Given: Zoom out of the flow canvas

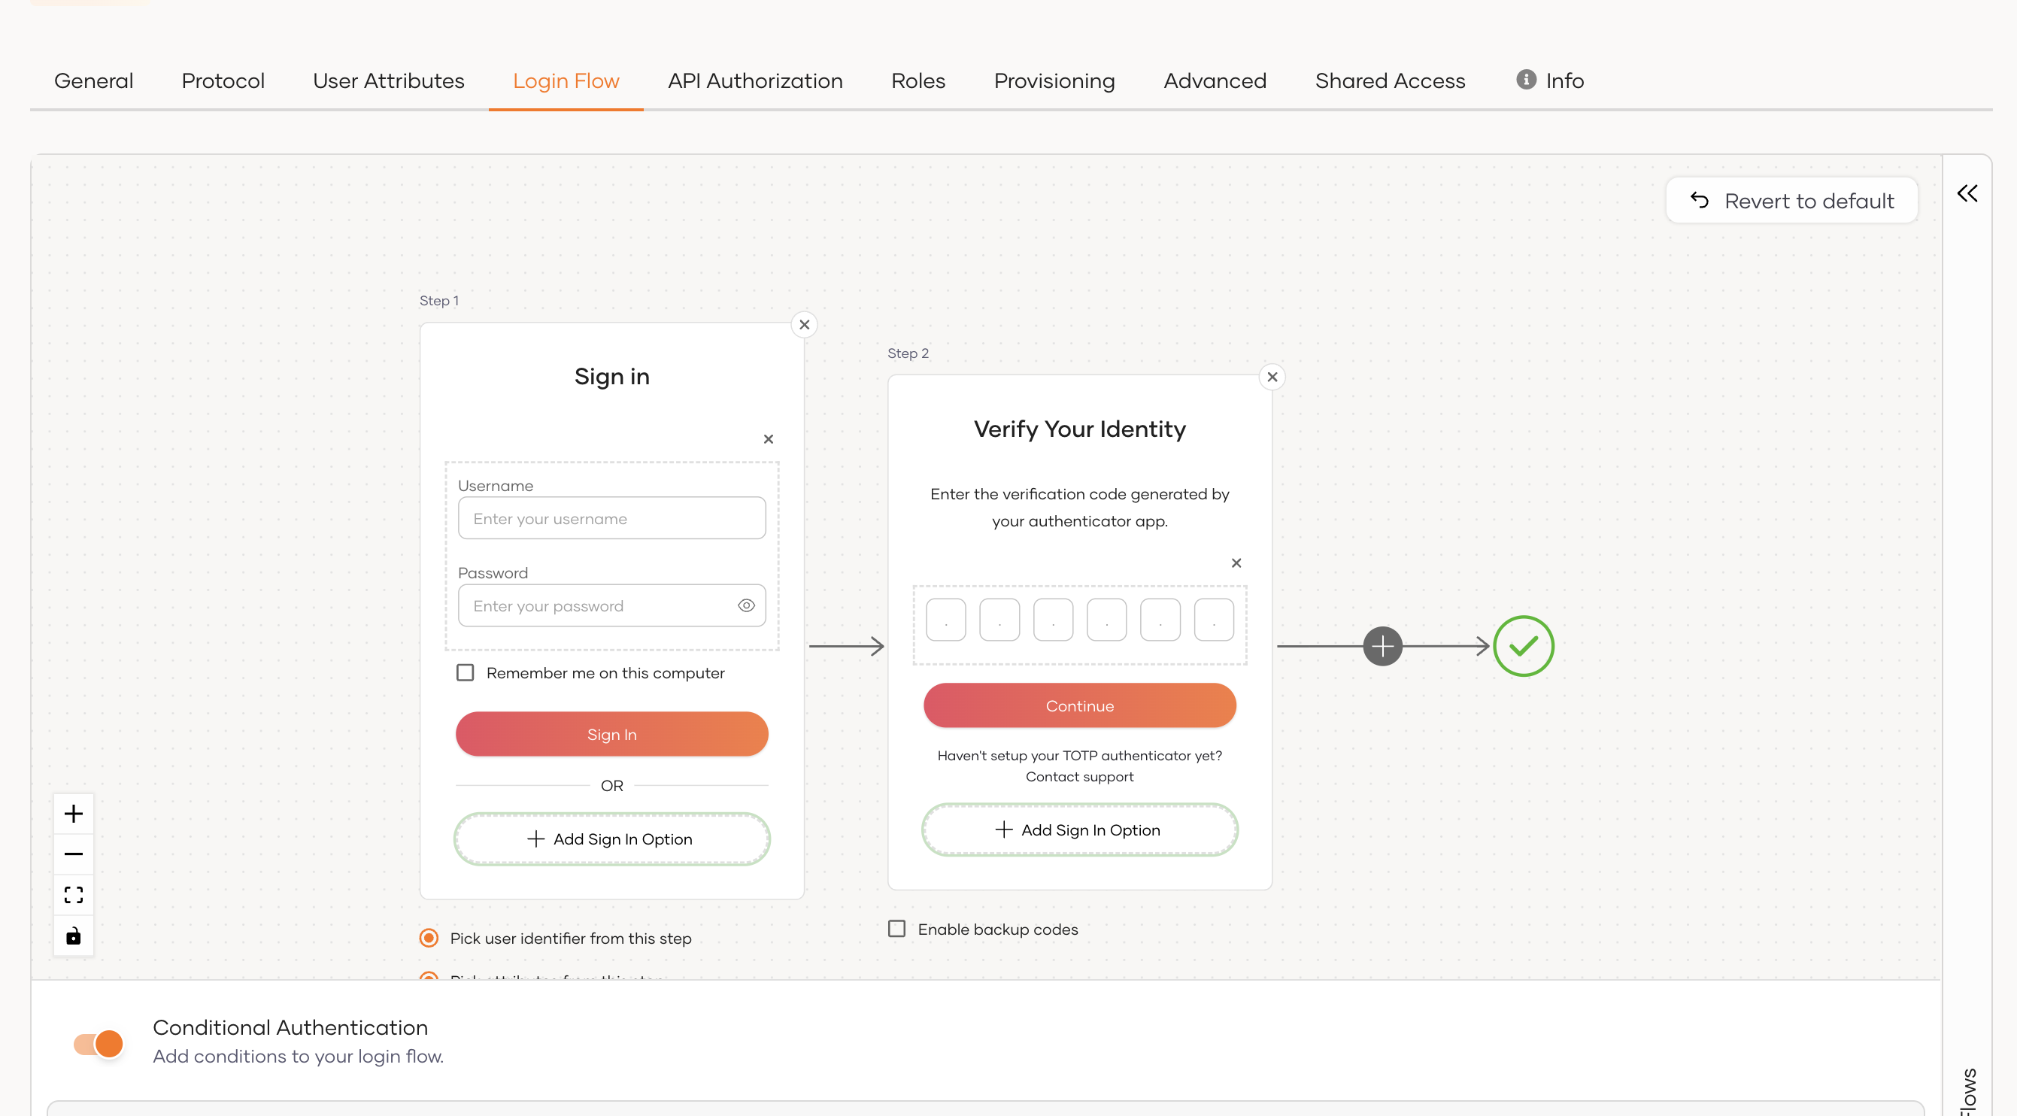Looking at the screenshot, I should [73, 854].
